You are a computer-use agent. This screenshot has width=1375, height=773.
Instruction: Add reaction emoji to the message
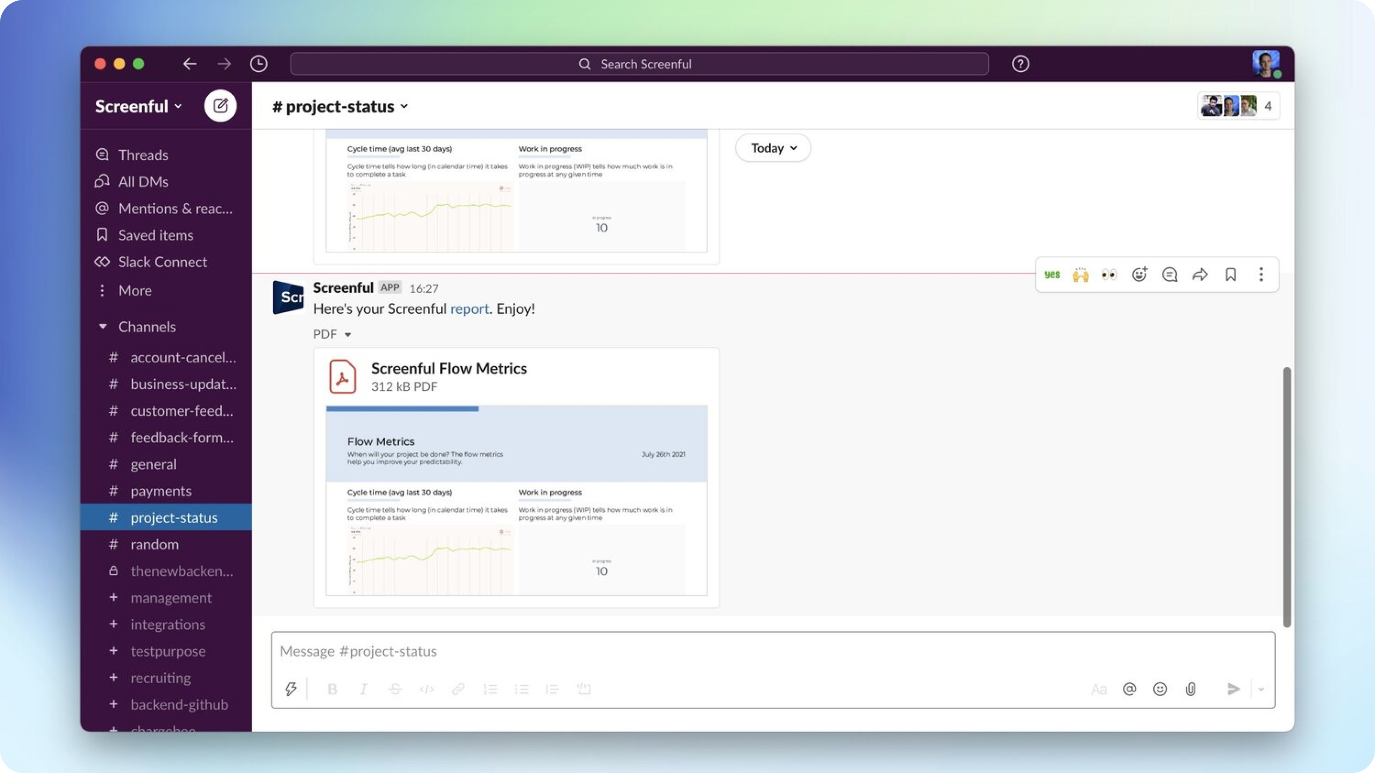[x=1139, y=275]
